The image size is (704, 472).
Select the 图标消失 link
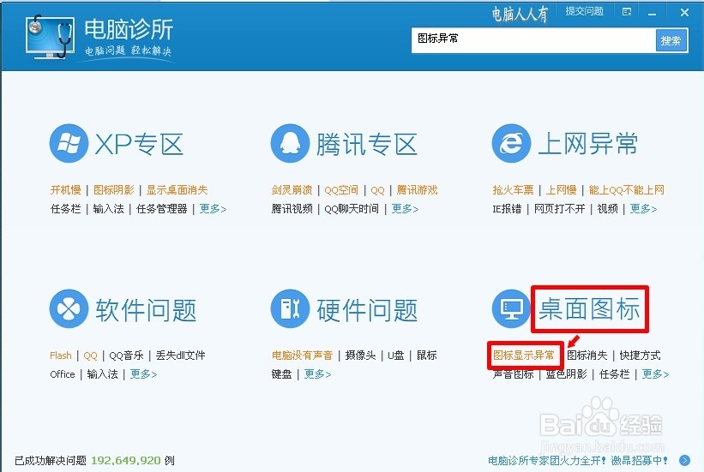(x=587, y=355)
